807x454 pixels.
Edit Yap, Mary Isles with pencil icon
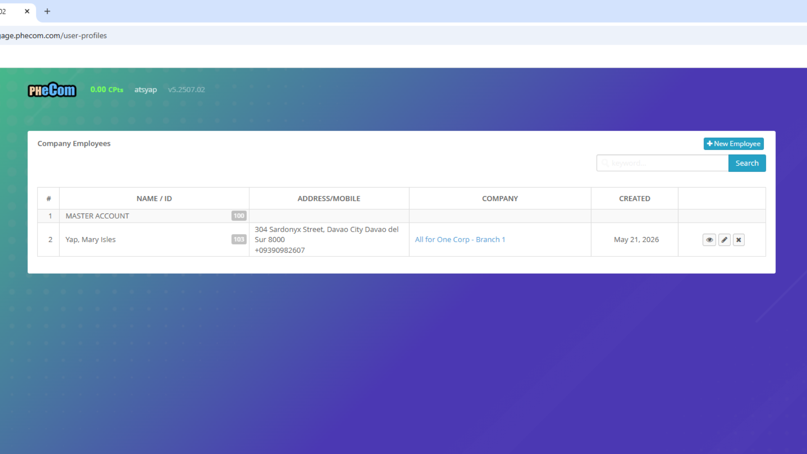tap(724, 240)
